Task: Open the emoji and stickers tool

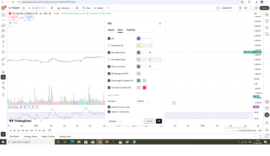Action: 3,52
